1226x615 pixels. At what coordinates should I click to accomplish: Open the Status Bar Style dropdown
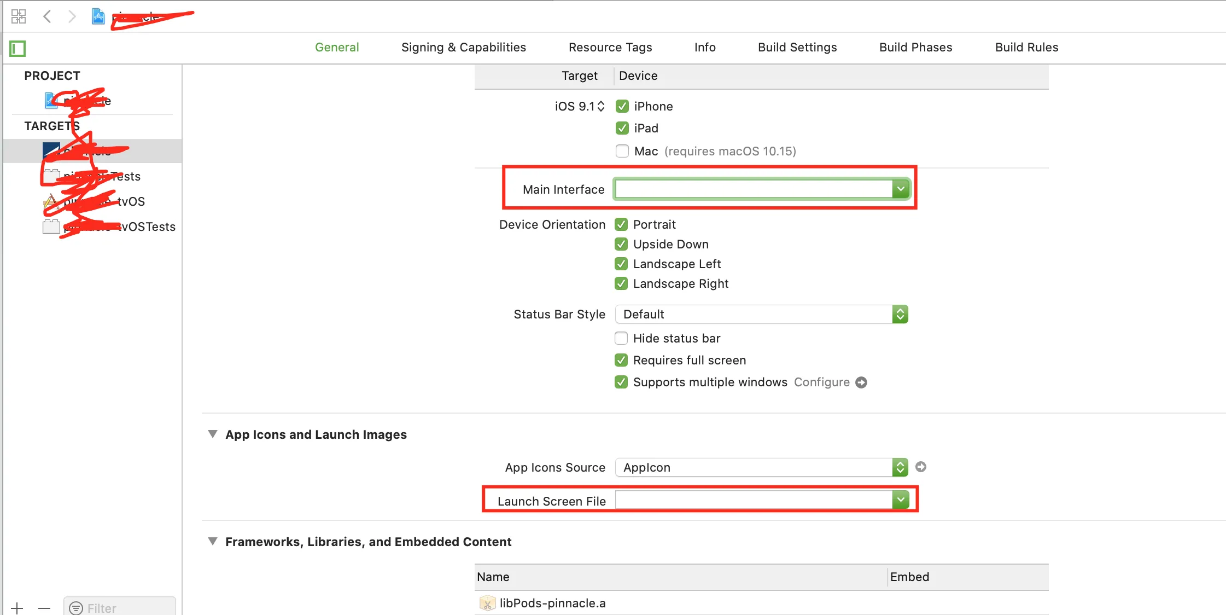click(900, 314)
